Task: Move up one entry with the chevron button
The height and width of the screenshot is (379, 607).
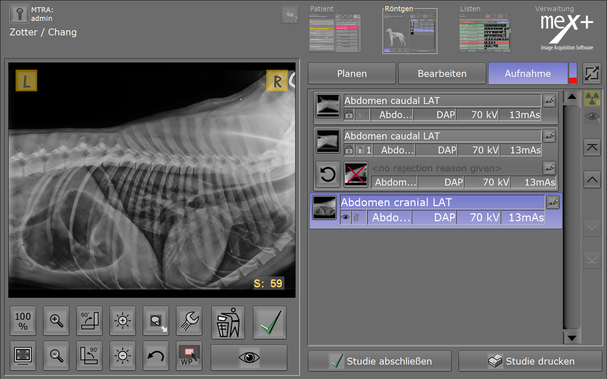Action: point(592,179)
